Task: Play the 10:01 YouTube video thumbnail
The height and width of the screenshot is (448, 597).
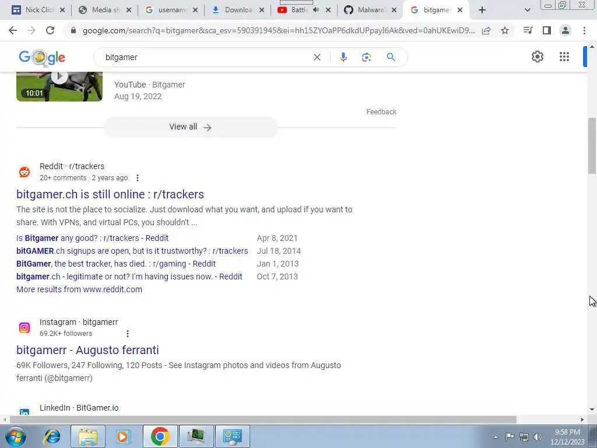Action: click(59, 86)
